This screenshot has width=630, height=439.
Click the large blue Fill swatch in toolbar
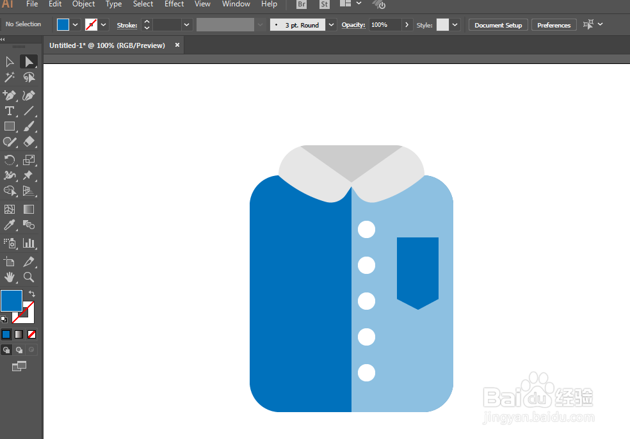point(12,301)
